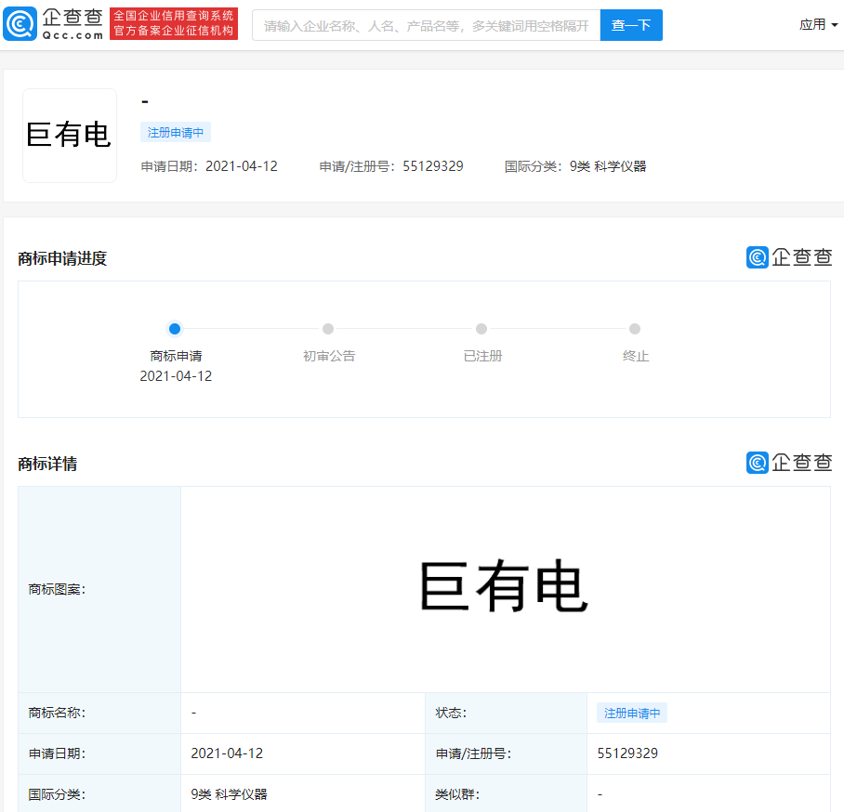
Task: Click 企查查 watermark logo beside 商标申请进度
Action: [789, 257]
